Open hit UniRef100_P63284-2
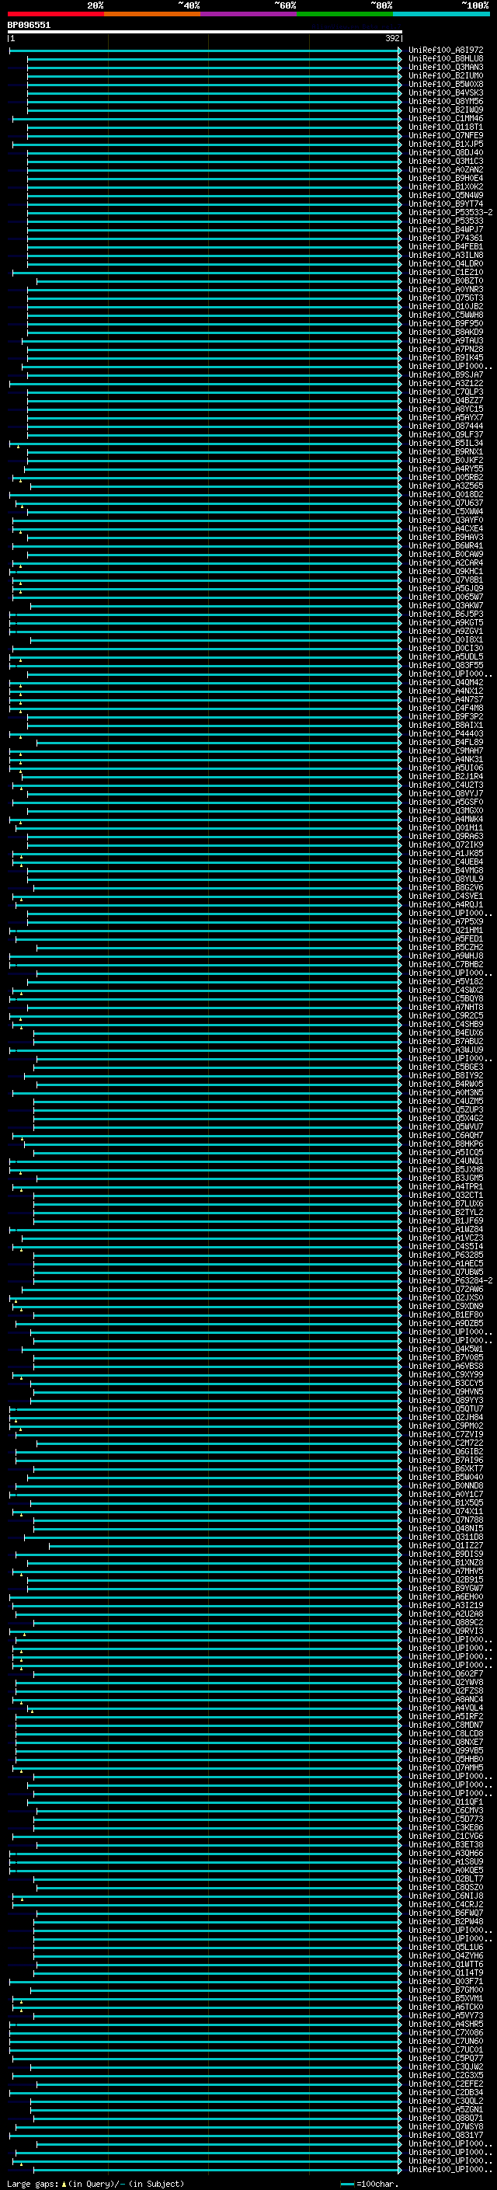Viewport: 497px width, 2190px height. [450, 1281]
